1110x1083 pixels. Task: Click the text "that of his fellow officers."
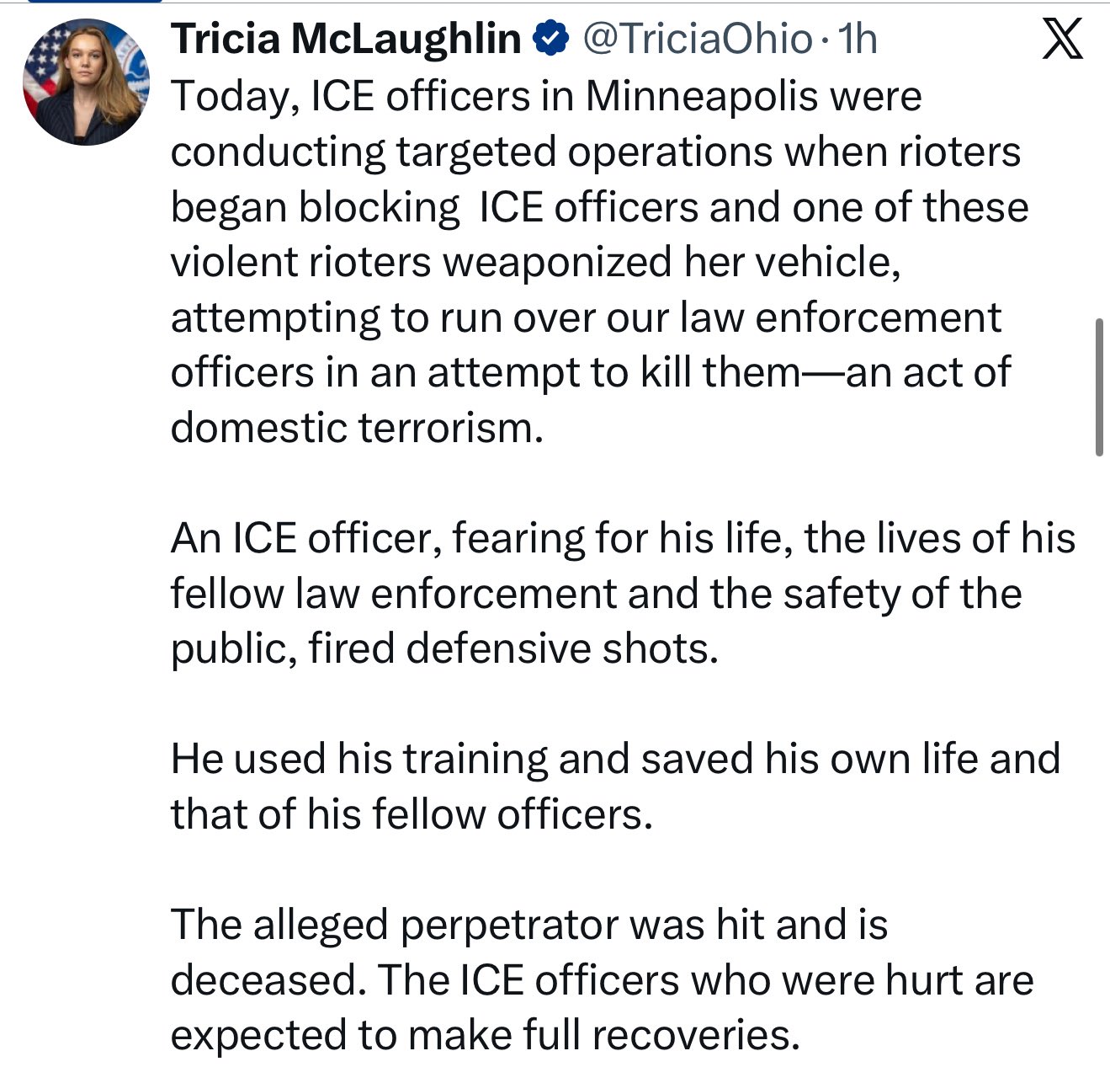pyautogui.click(x=412, y=814)
